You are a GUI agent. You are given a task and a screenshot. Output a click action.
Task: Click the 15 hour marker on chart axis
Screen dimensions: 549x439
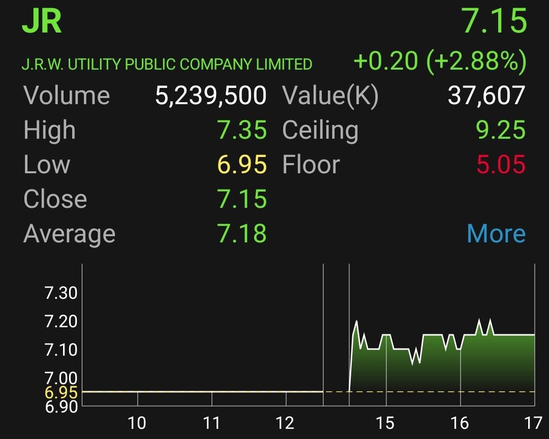click(385, 423)
